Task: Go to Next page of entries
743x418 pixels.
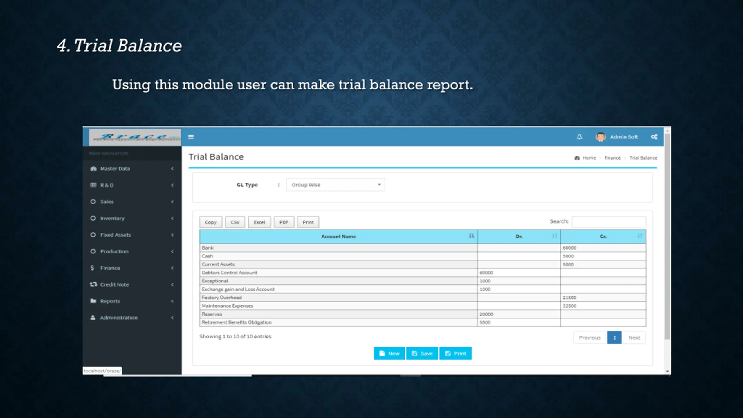Action: tap(634, 338)
